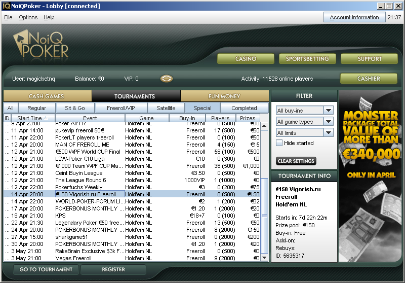
Task: Select the L2W-Poker €10 Liga row
Action: (x=132, y=159)
